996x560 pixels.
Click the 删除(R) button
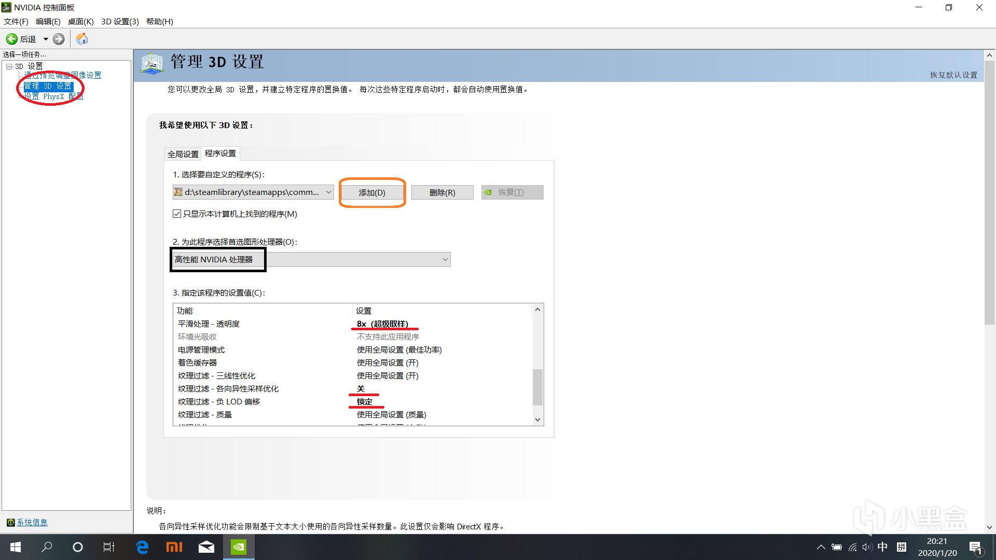click(x=442, y=192)
